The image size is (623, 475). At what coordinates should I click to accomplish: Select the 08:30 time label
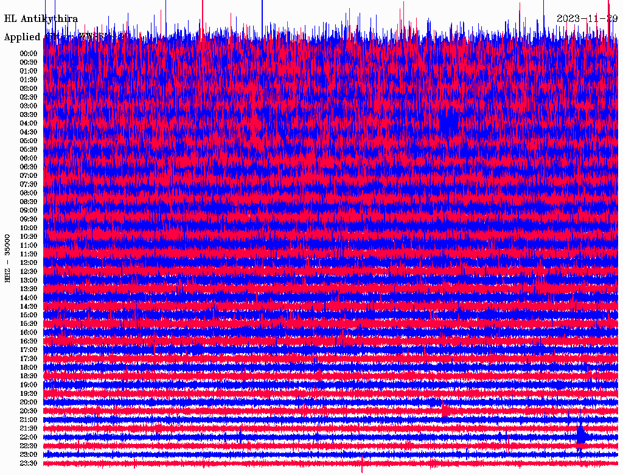(x=29, y=202)
